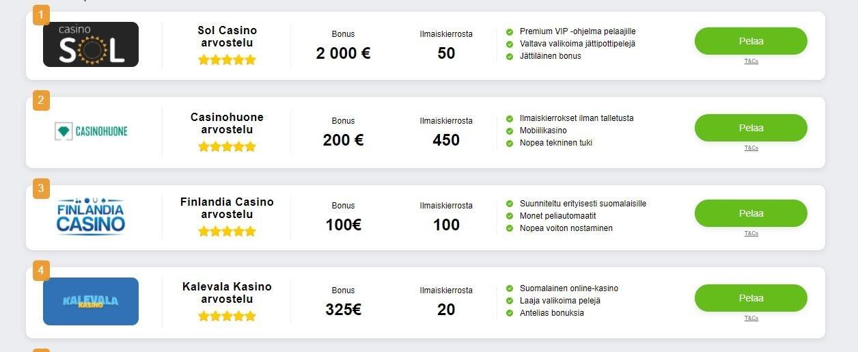The image size is (858, 352).
Task: Click the orange rank badge number 2
Action: 41,100
